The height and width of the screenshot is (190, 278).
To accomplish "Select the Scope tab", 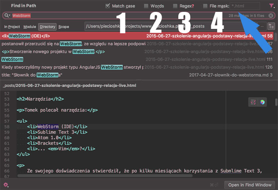I will (x=64, y=27).
